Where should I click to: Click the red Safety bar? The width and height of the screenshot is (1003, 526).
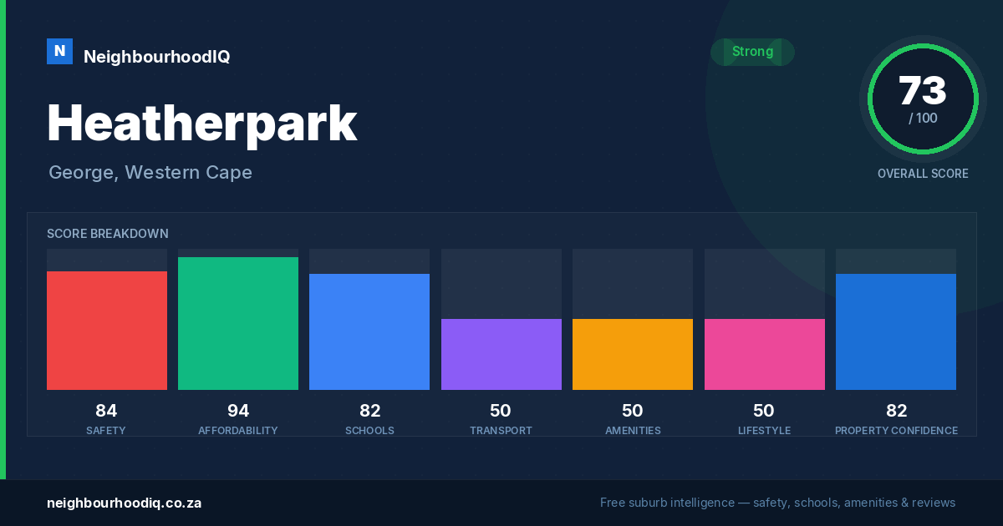tap(107, 331)
